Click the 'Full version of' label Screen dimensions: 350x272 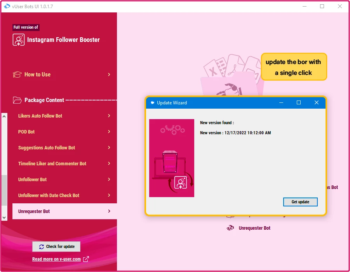26,27
